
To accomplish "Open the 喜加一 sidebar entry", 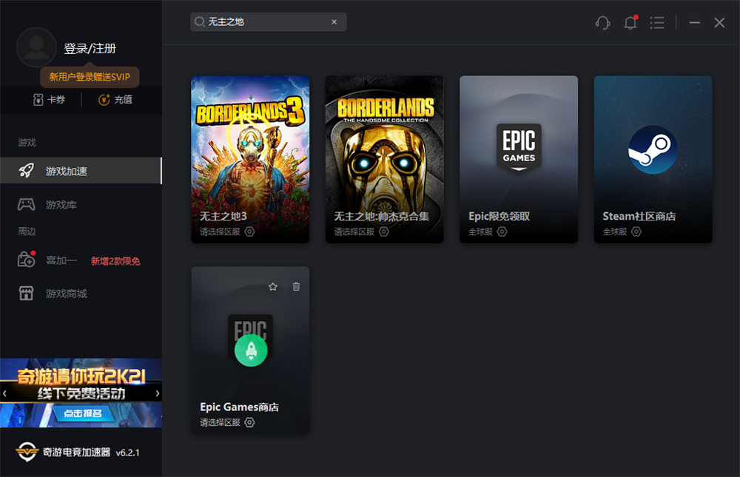I will coord(61,260).
